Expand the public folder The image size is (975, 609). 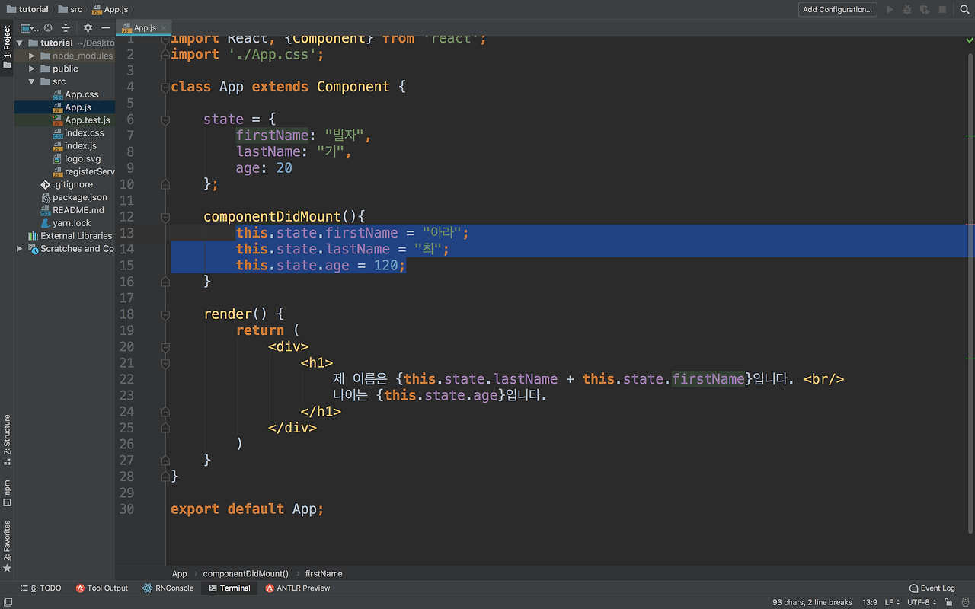32,69
